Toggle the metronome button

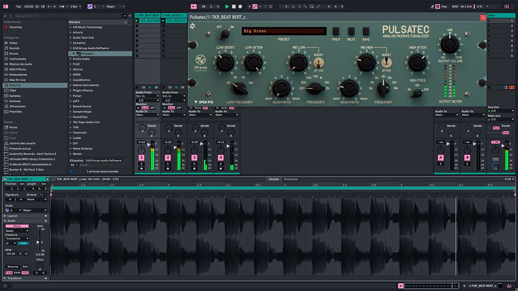[63, 6]
